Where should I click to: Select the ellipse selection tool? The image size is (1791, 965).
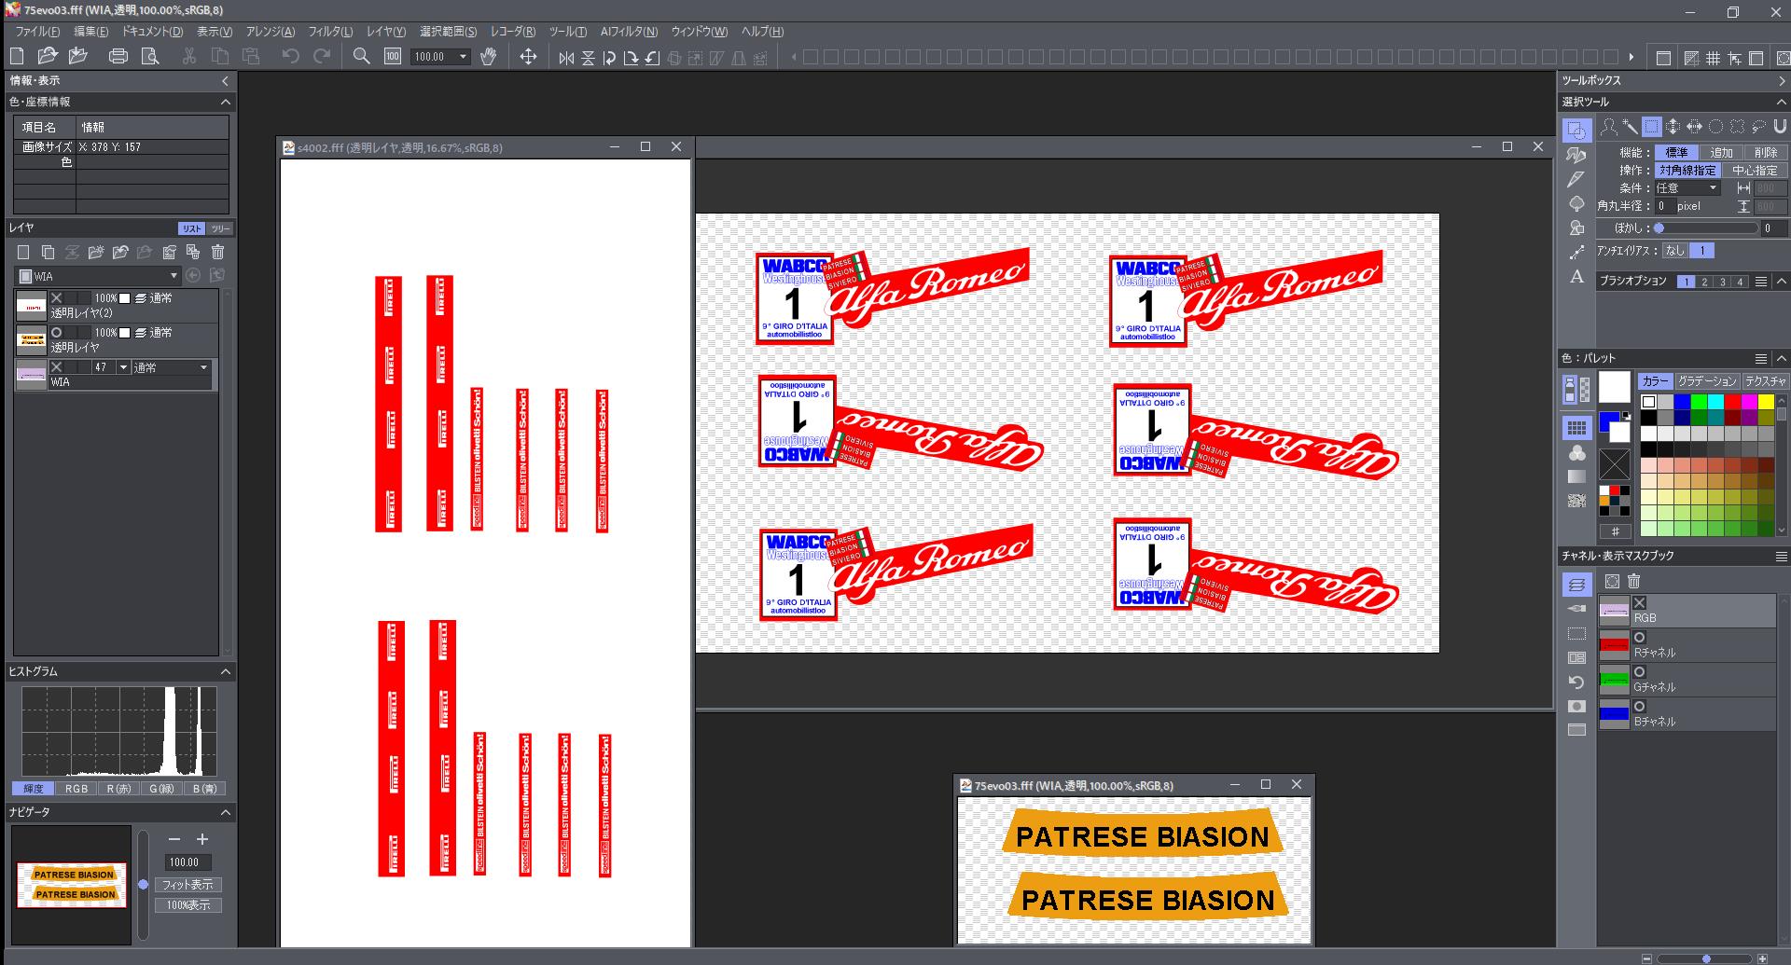[x=1715, y=127]
